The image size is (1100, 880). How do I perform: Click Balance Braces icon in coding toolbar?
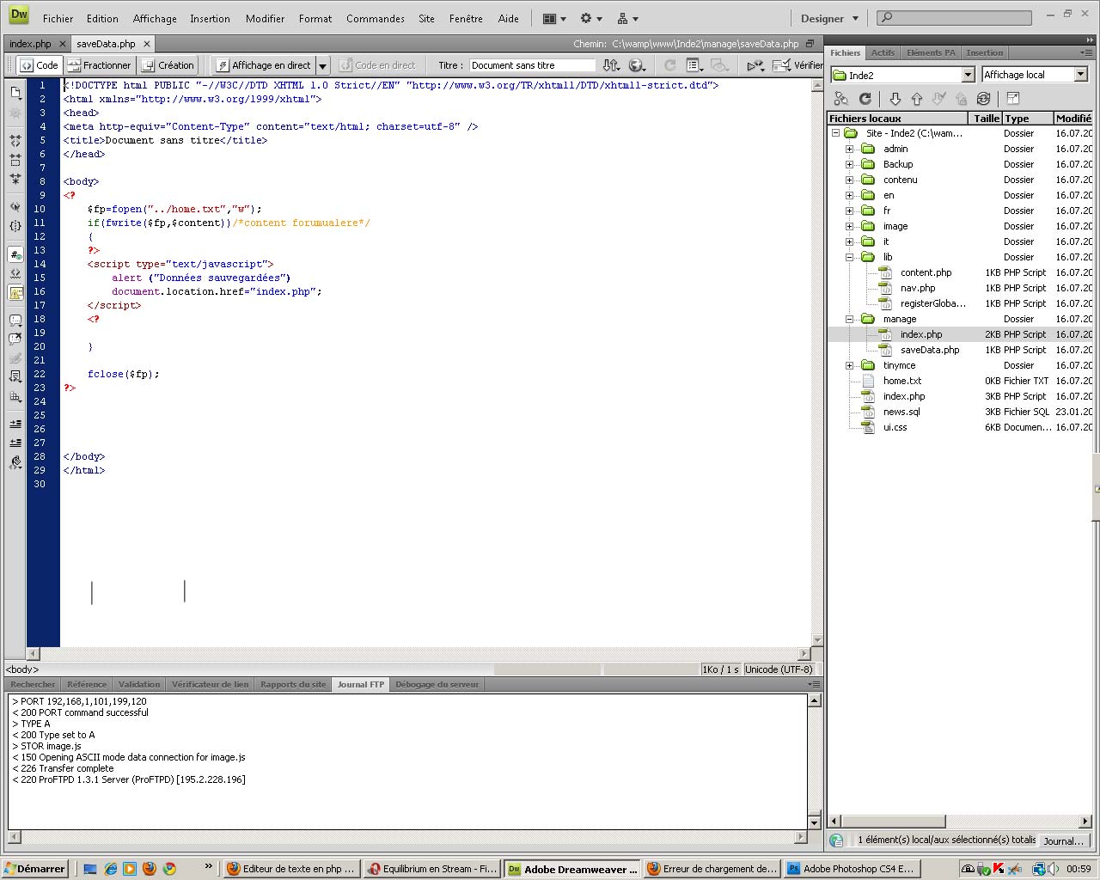(15, 226)
